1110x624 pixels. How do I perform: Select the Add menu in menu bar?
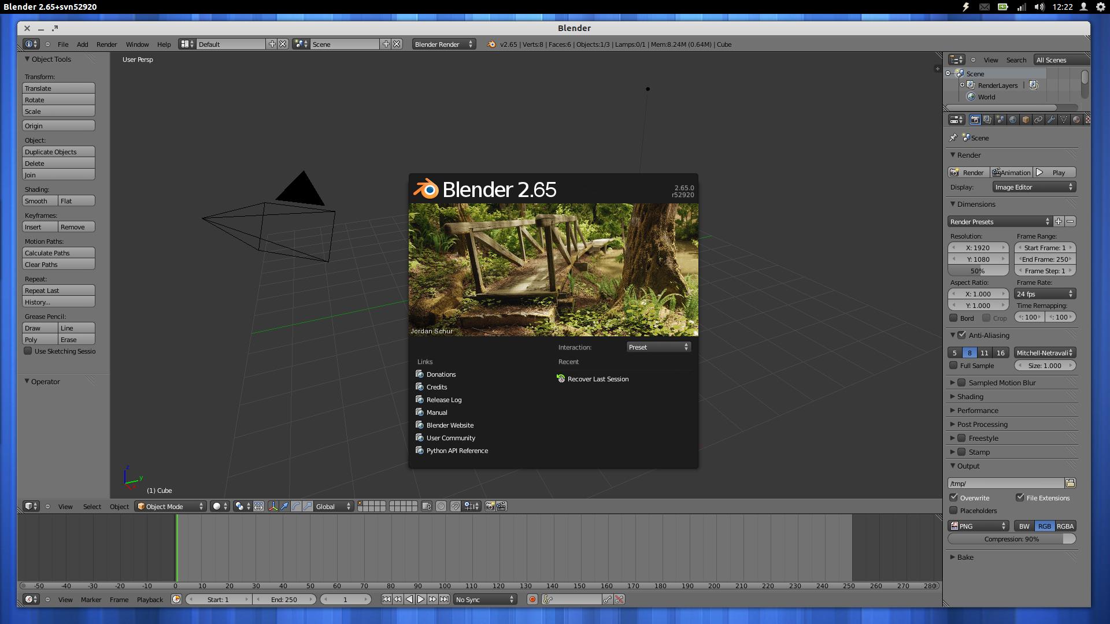[82, 43]
